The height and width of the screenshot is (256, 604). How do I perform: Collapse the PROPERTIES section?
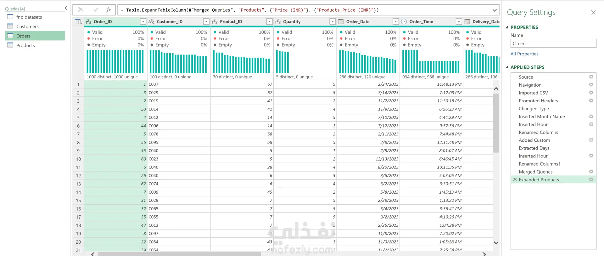point(507,27)
